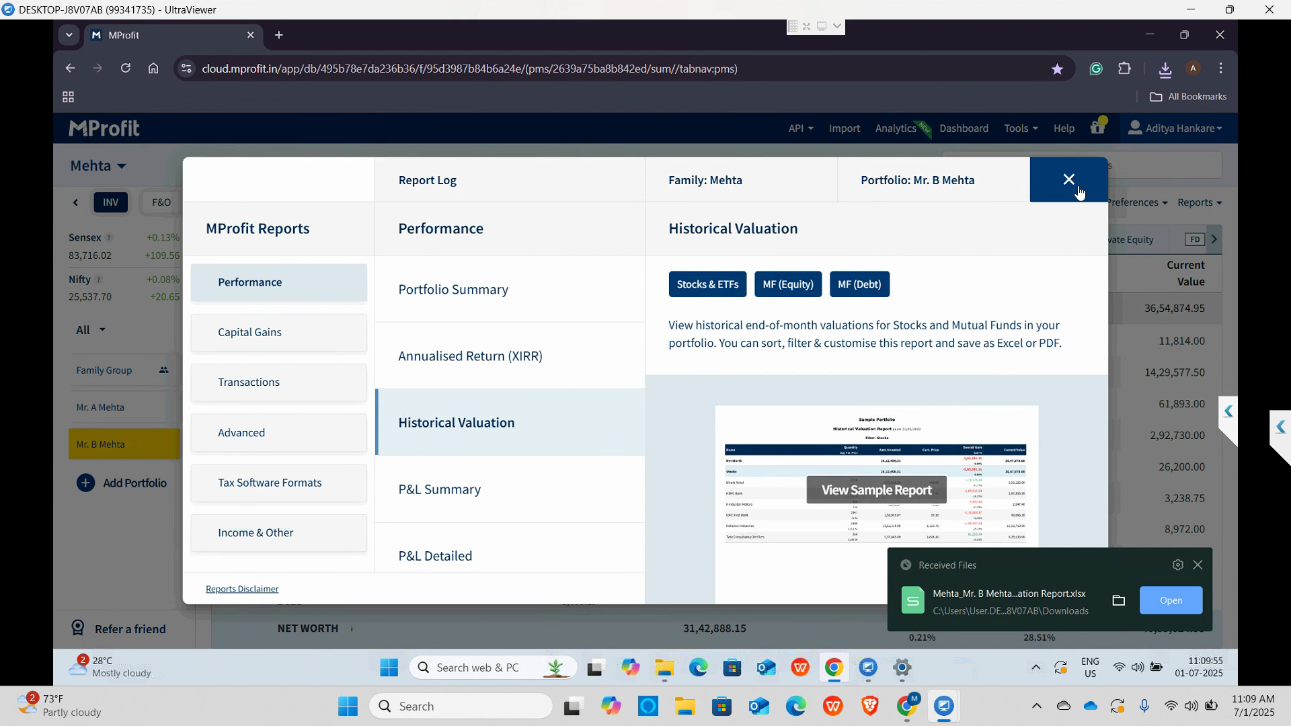Viewport: 1291px width, 726px height.
Task: Open the P&L Summary report
Action: click(x=510, y=489)
